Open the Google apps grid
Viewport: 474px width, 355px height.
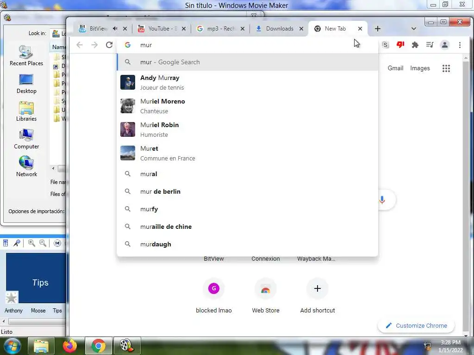[x=446, y=68]
